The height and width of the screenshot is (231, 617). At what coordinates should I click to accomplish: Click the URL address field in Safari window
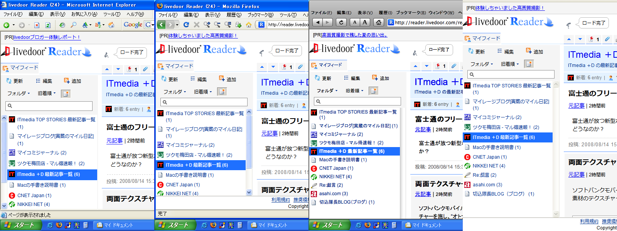coord(425,22)
